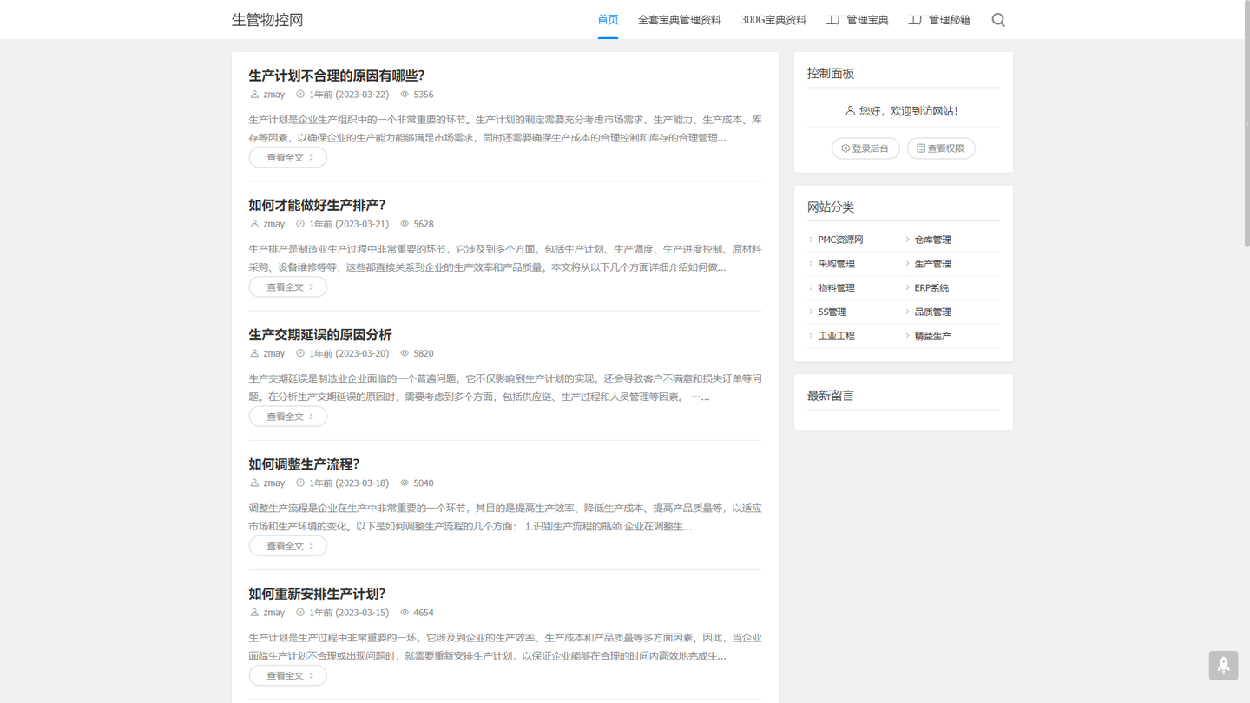Click the eye views icon next to 5040

(405, 483)
